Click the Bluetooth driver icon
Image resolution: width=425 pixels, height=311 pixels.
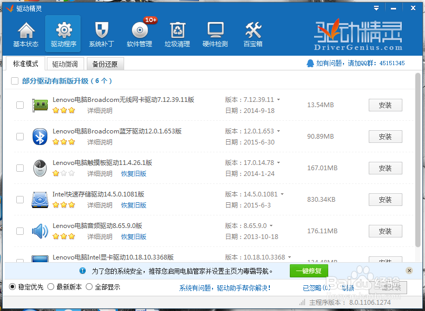(x=40, y=137)
